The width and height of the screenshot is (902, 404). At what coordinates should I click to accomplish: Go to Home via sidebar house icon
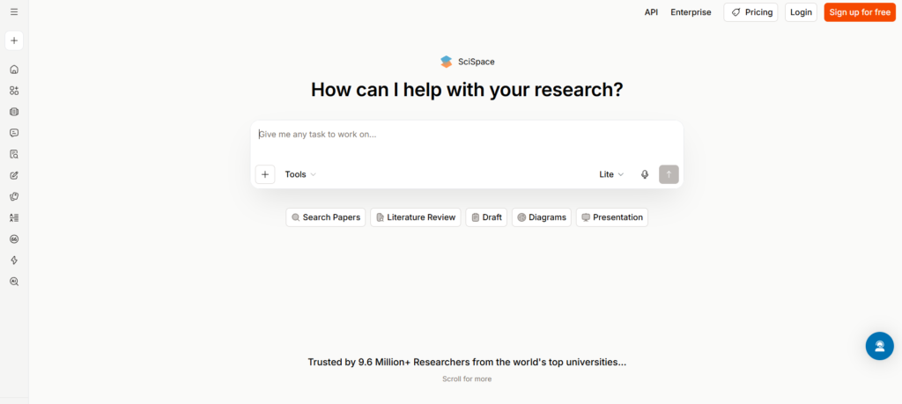(14, 70)
